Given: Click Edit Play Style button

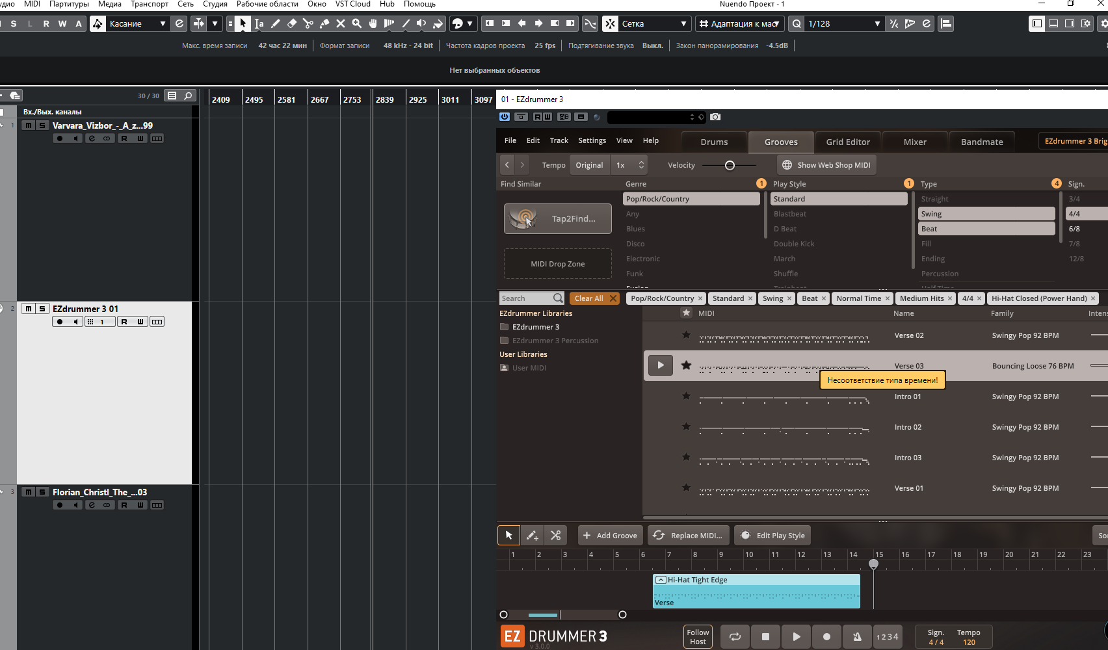Looking at the screenshot, I should click(773, 536).
